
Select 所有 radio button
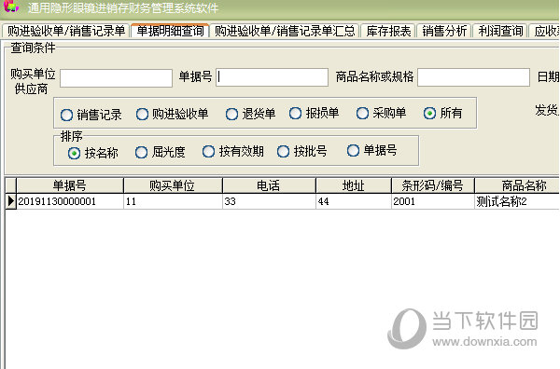[442, 114]
